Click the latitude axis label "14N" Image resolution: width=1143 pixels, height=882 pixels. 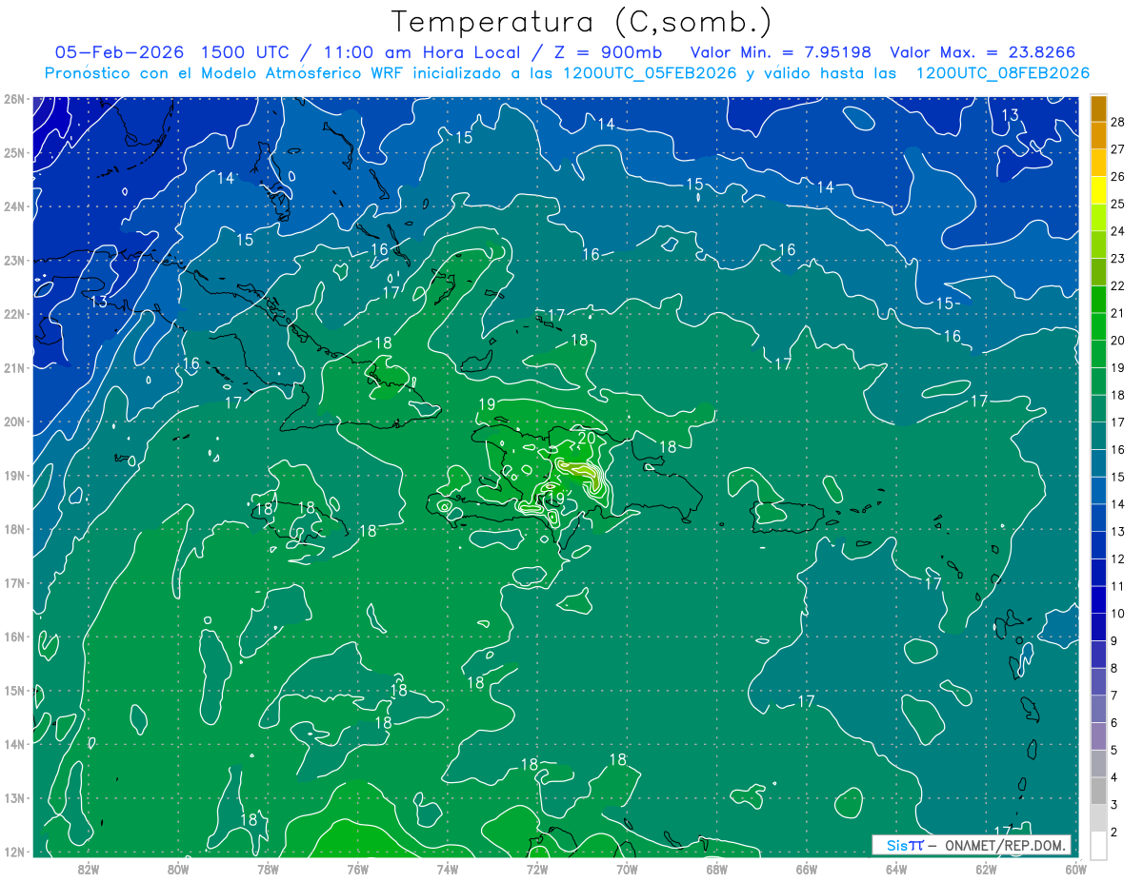point(14,744)
